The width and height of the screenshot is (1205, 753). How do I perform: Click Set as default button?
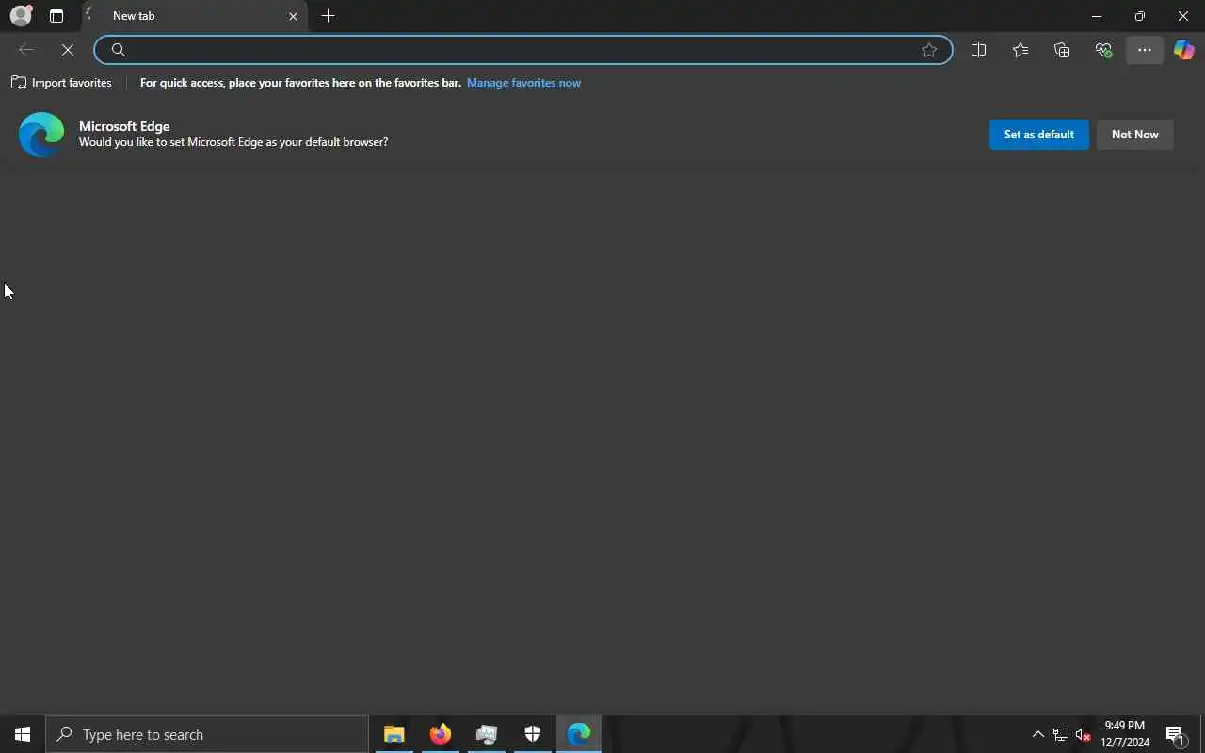(1038, 135)
